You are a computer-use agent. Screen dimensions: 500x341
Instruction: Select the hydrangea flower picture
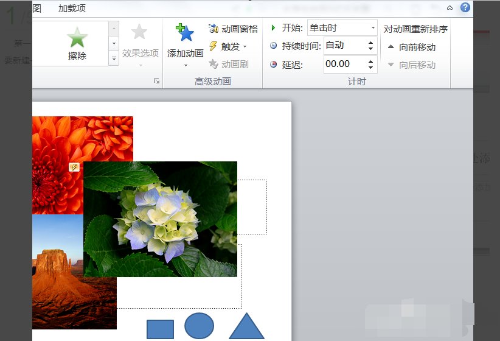click(160, 219)
